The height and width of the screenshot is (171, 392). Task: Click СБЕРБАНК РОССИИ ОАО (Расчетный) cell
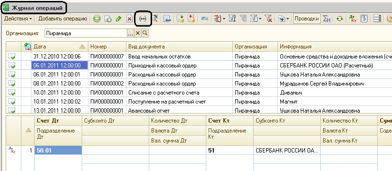[335, 66]
